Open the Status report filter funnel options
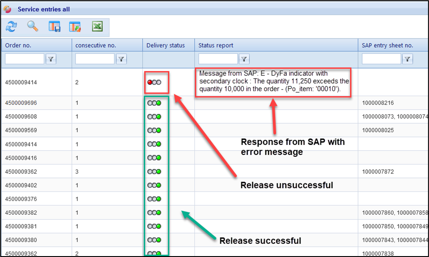This screenshot has width=429, height=257. (244, 59)
